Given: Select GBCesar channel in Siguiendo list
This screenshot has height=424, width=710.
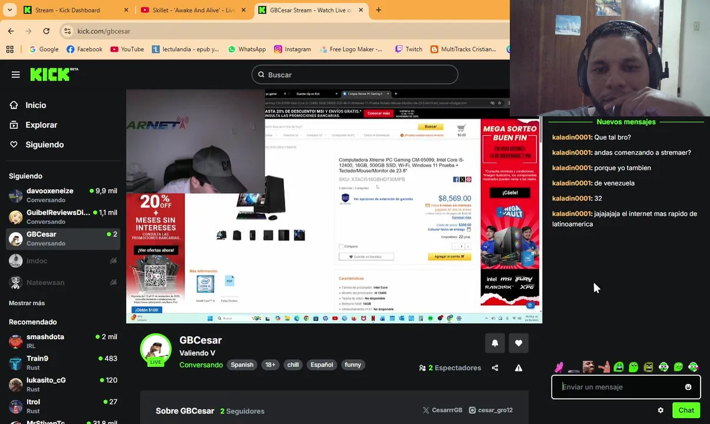Looking at the screenshot, I should tap(63, 238).
